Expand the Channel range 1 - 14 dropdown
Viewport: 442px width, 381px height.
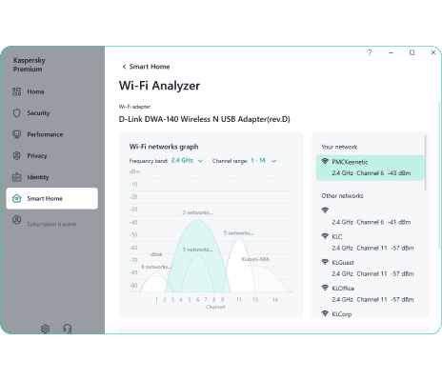pos(263,161)
